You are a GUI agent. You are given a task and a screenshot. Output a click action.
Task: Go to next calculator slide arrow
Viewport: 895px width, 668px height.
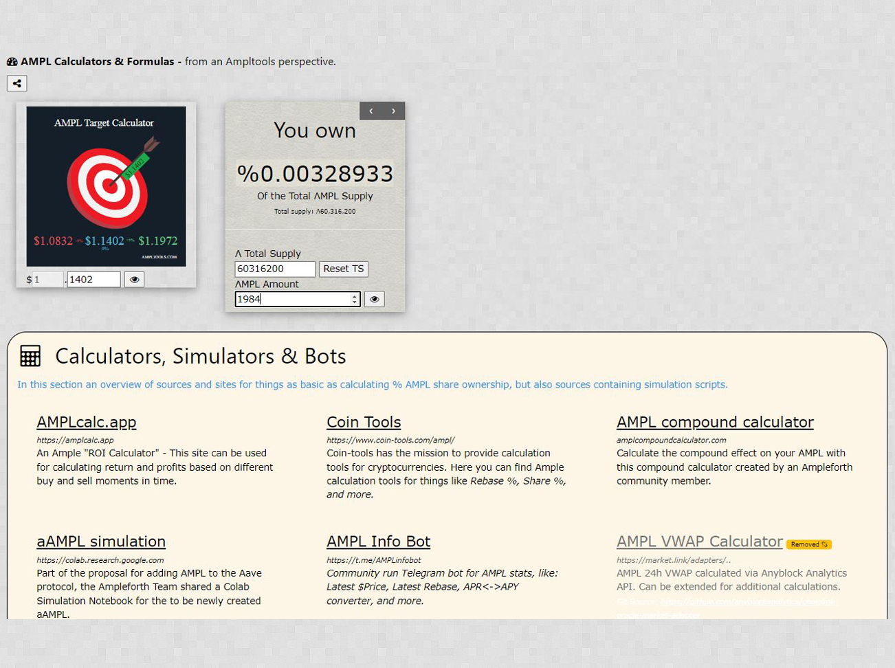click(x=393, y=111)
